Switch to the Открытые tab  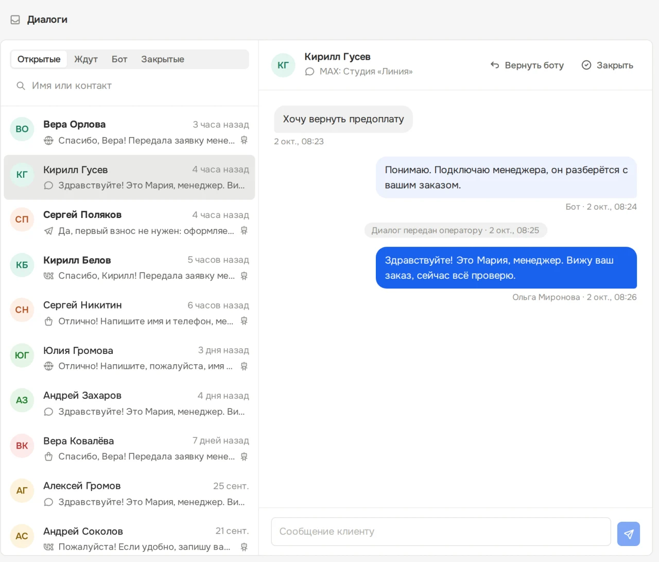(39, 59)
